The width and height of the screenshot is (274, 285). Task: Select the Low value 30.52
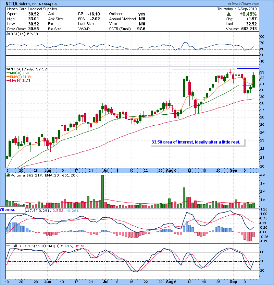tap(34, 24)
